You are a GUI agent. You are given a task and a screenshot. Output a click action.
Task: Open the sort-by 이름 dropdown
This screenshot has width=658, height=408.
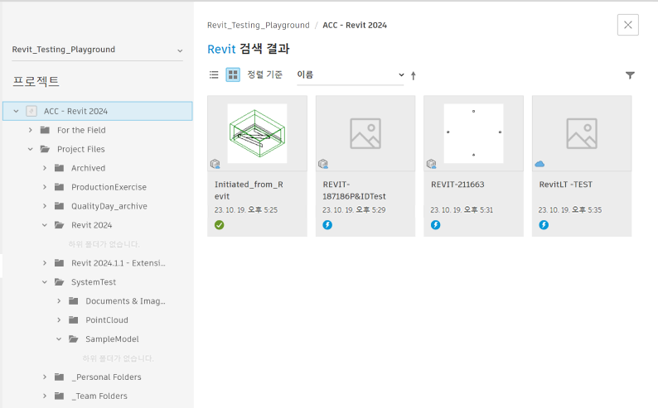[x=350, y=75]
